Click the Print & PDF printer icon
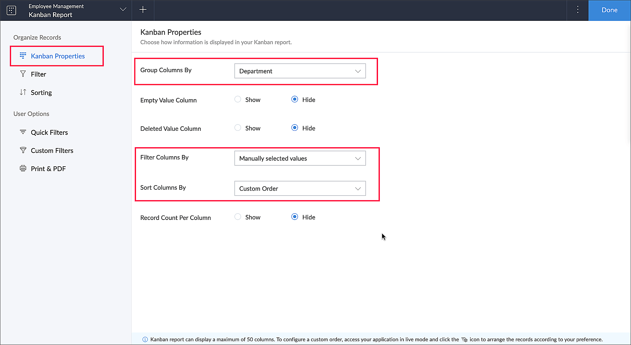 (23, 169)
